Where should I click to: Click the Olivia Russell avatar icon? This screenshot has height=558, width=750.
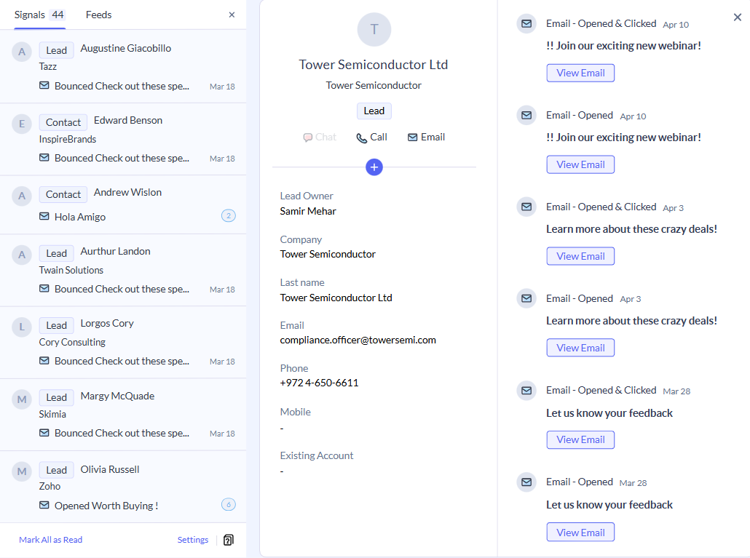(x=22, y=471)
